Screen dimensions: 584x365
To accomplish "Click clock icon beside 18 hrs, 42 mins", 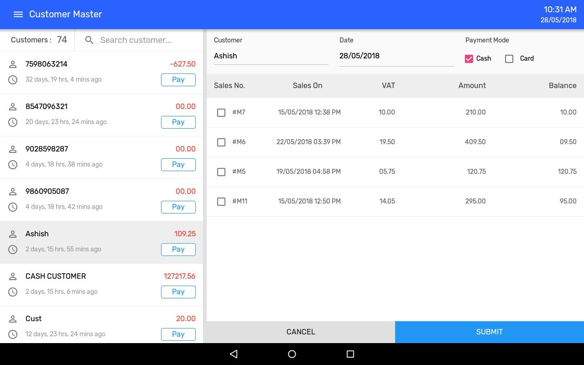I will point(13,207).
